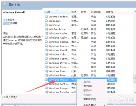The height and width of the screenshot is (106, 136).
Task: Click the Volume Shadow service gear icon
Action: 46,17
